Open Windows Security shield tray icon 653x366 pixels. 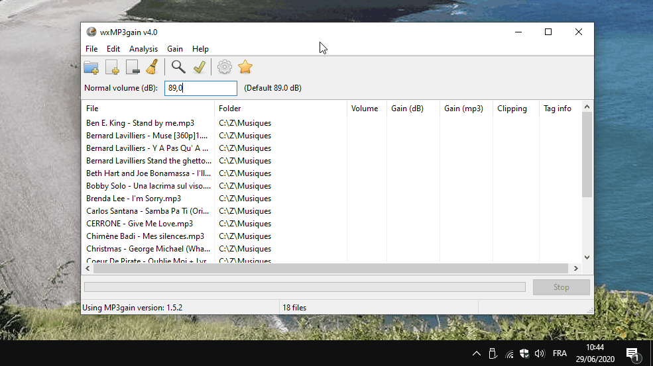(524, 353)
